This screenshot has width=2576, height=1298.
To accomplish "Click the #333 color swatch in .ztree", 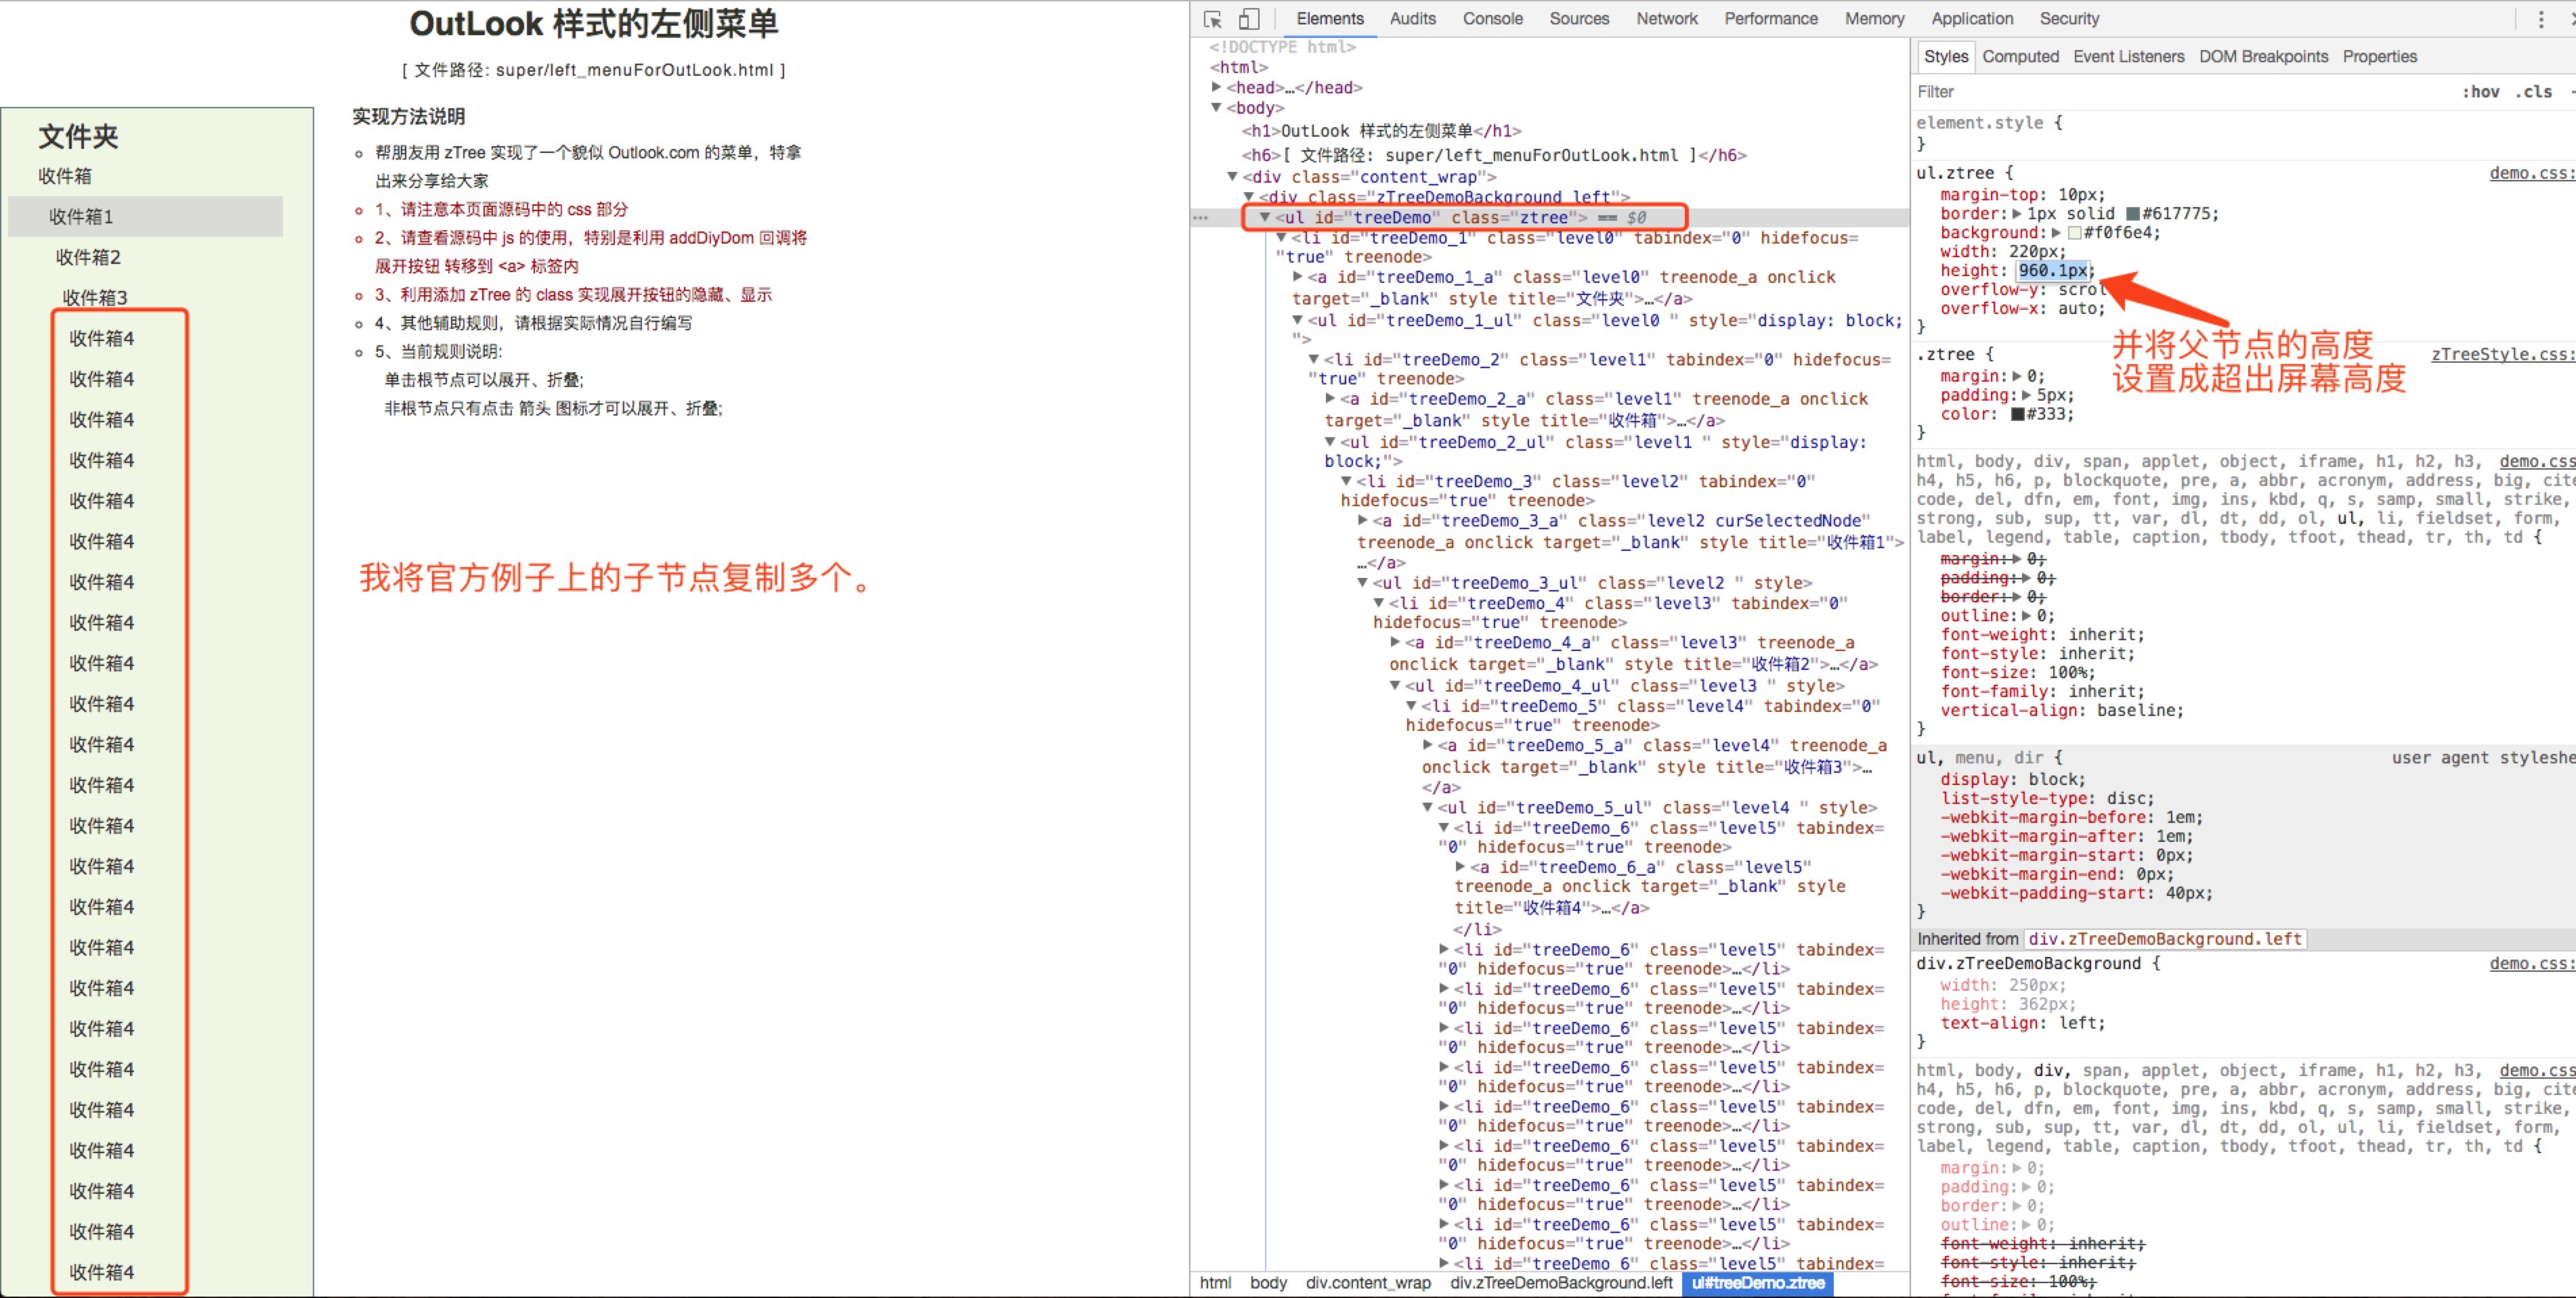I will [2018, 413].
